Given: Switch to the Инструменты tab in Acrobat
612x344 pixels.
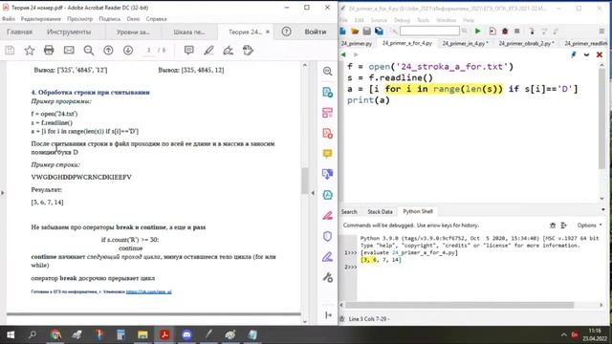Looking at the screenshot, I should point(69,32).
